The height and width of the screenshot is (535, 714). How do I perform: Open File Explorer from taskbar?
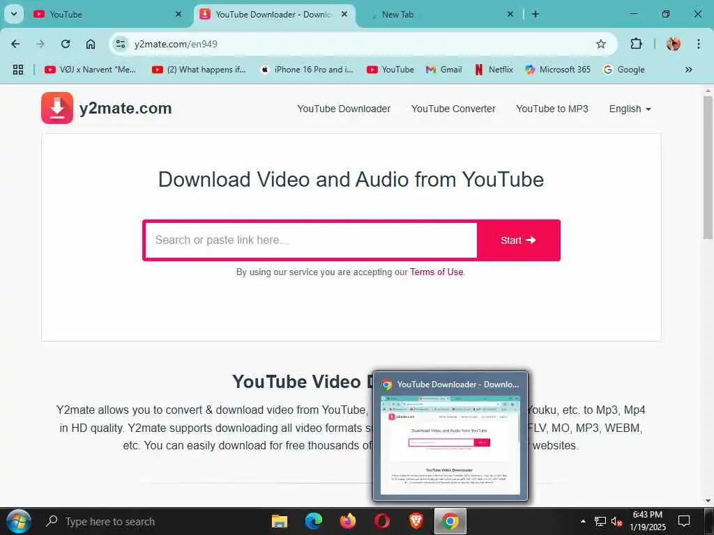[x=280, y=521]
